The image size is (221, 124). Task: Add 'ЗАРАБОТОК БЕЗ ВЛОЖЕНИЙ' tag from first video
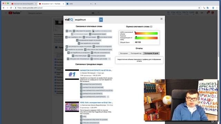[x=81, y=87]
